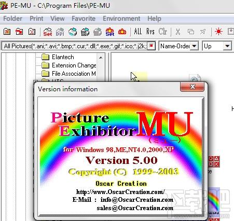Open the View menu
Image resolution: width=234 pixels, height=221 pixels.
58,19
